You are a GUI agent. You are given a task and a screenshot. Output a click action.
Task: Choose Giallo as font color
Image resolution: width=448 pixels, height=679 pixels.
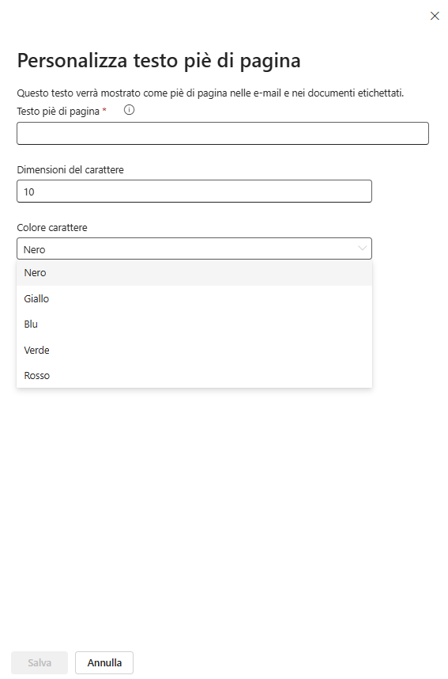(x=194, y=299)
